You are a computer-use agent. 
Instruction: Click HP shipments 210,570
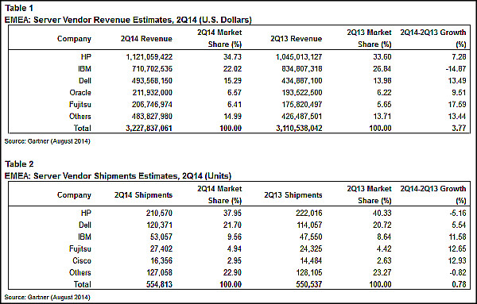159,213
